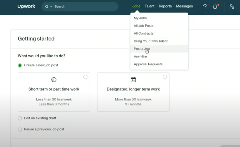
Task: Select My Jobs from dropdown
Action: tap(159, 18)
